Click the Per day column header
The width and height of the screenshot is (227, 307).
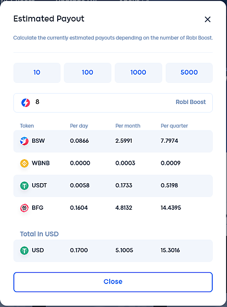point(79,126)
